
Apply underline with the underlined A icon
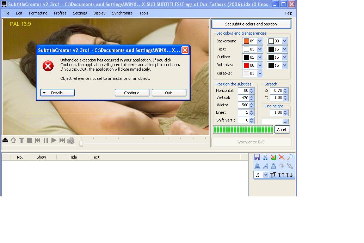273,166
